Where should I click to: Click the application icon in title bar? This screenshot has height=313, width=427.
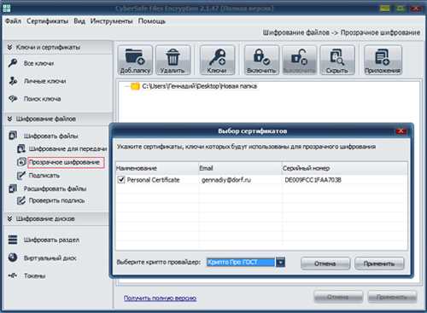click(x=6, y=8)
